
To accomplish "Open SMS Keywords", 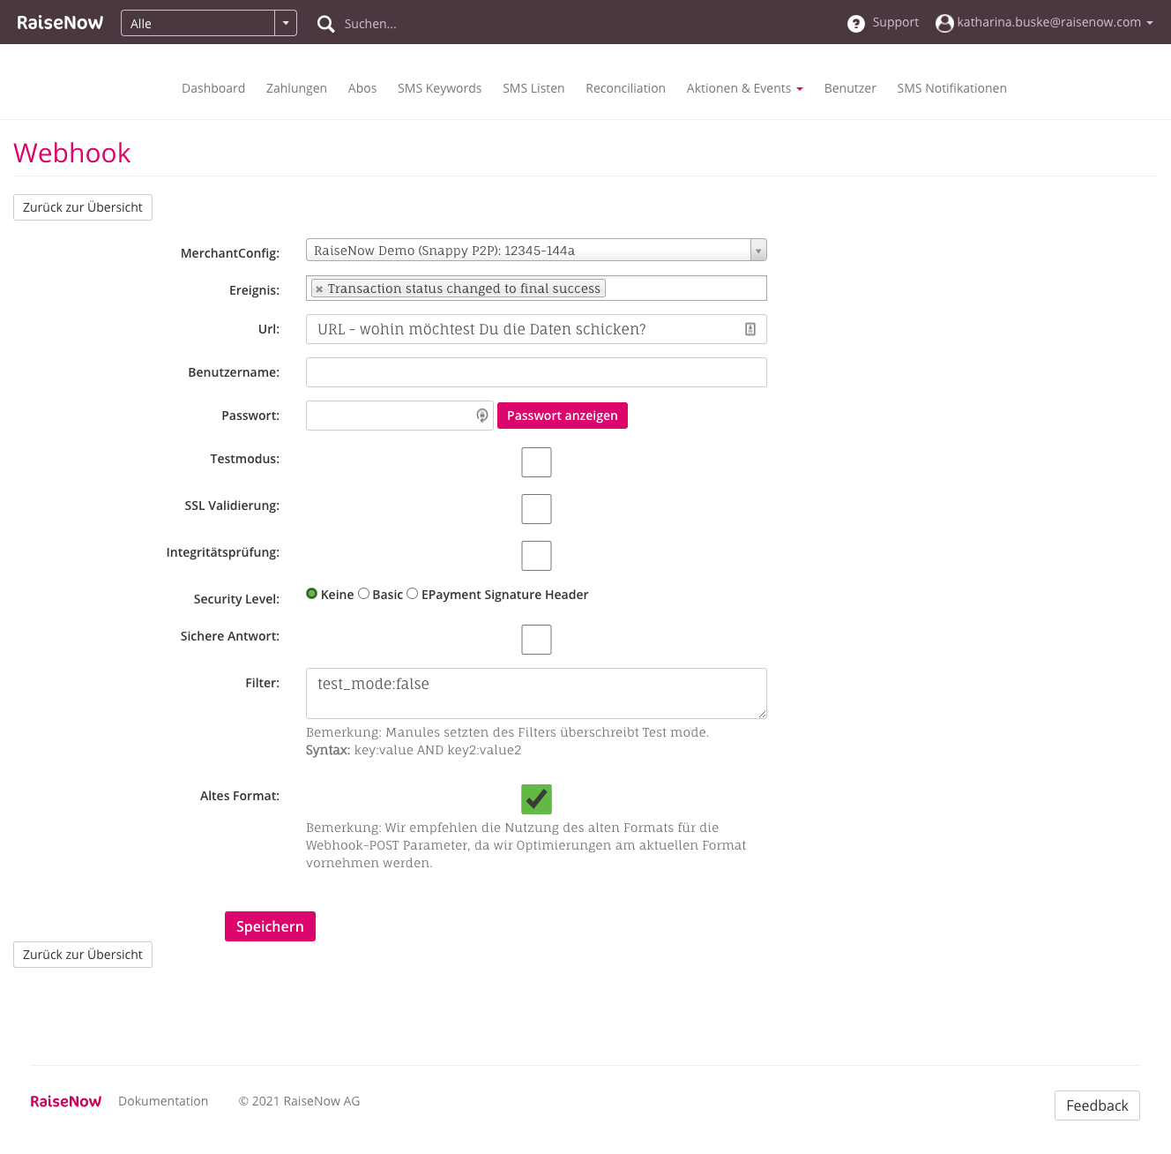I will pyautogui.click(x=439, y=88).
